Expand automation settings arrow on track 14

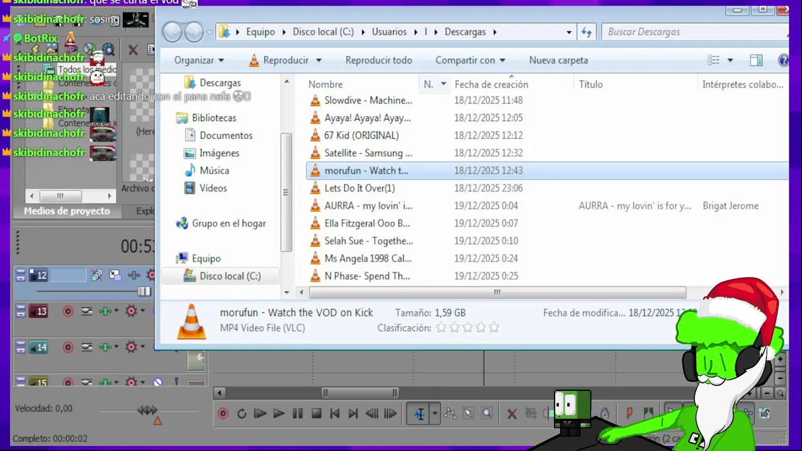pos(143,347)
